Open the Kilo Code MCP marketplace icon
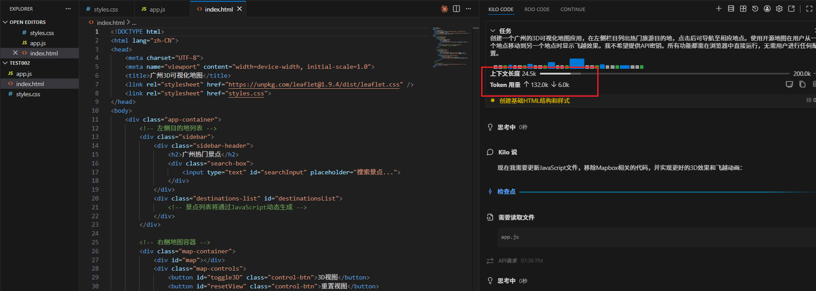This screenshot has height=291, width=816. tap(743, 8)
